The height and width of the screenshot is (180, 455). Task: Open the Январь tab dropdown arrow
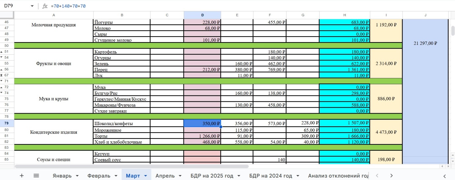[x=77, y=176]
